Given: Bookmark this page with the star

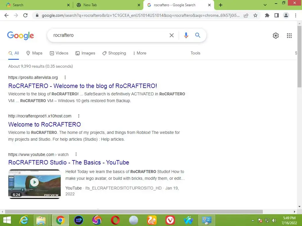Looking at the screenshot, I should [x=255, y=15].
